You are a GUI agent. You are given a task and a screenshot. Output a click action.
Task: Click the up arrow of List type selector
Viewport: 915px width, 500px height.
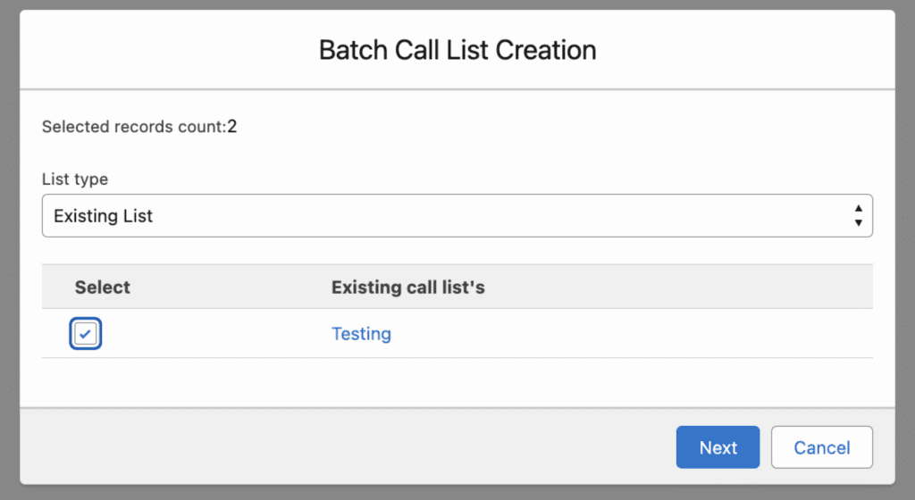858,210
